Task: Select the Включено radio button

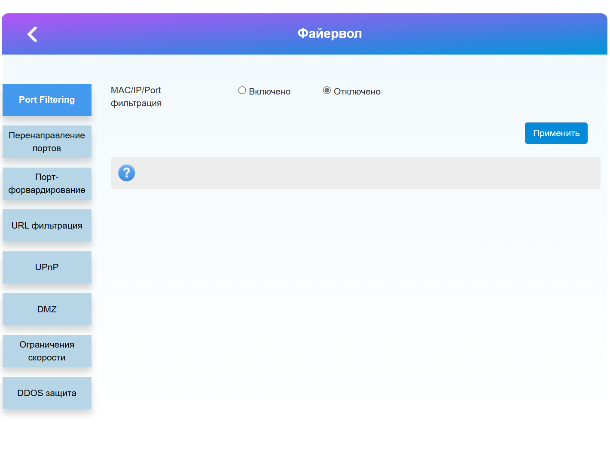Action: (x=242, y=90)
